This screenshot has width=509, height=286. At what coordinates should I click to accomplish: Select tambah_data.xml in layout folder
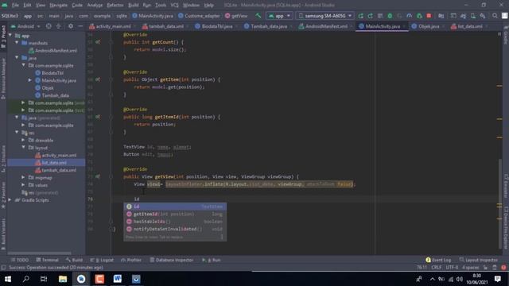click(x=56, y=170)
